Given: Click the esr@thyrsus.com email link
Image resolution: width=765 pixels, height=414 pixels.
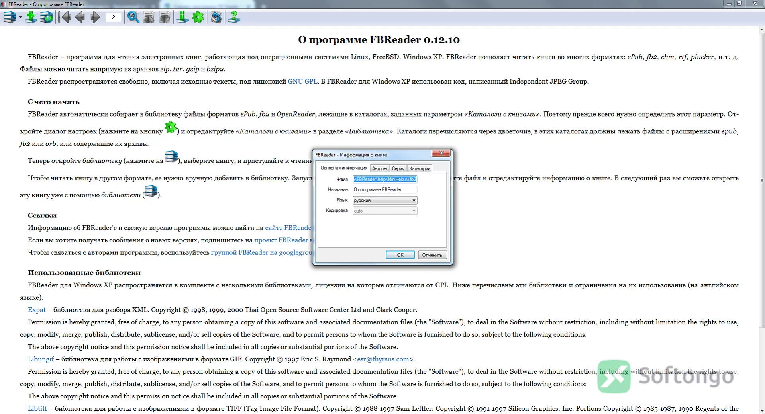Looking at the screenshot, I should coord(383,359).
